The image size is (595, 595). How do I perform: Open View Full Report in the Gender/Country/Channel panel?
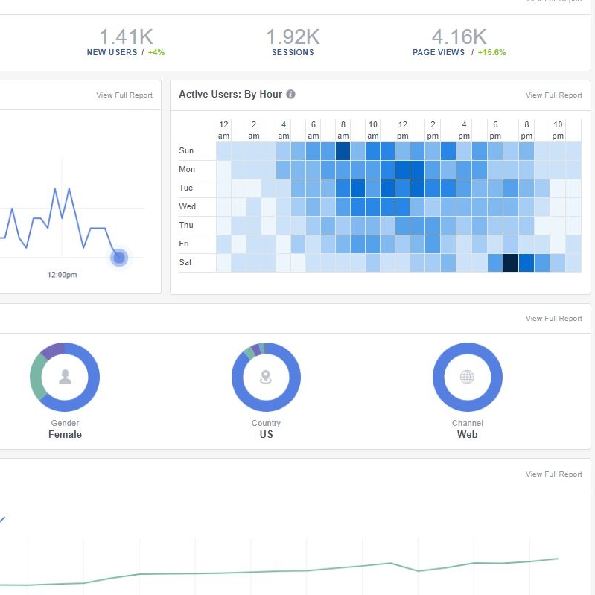(x=553, y=319)
